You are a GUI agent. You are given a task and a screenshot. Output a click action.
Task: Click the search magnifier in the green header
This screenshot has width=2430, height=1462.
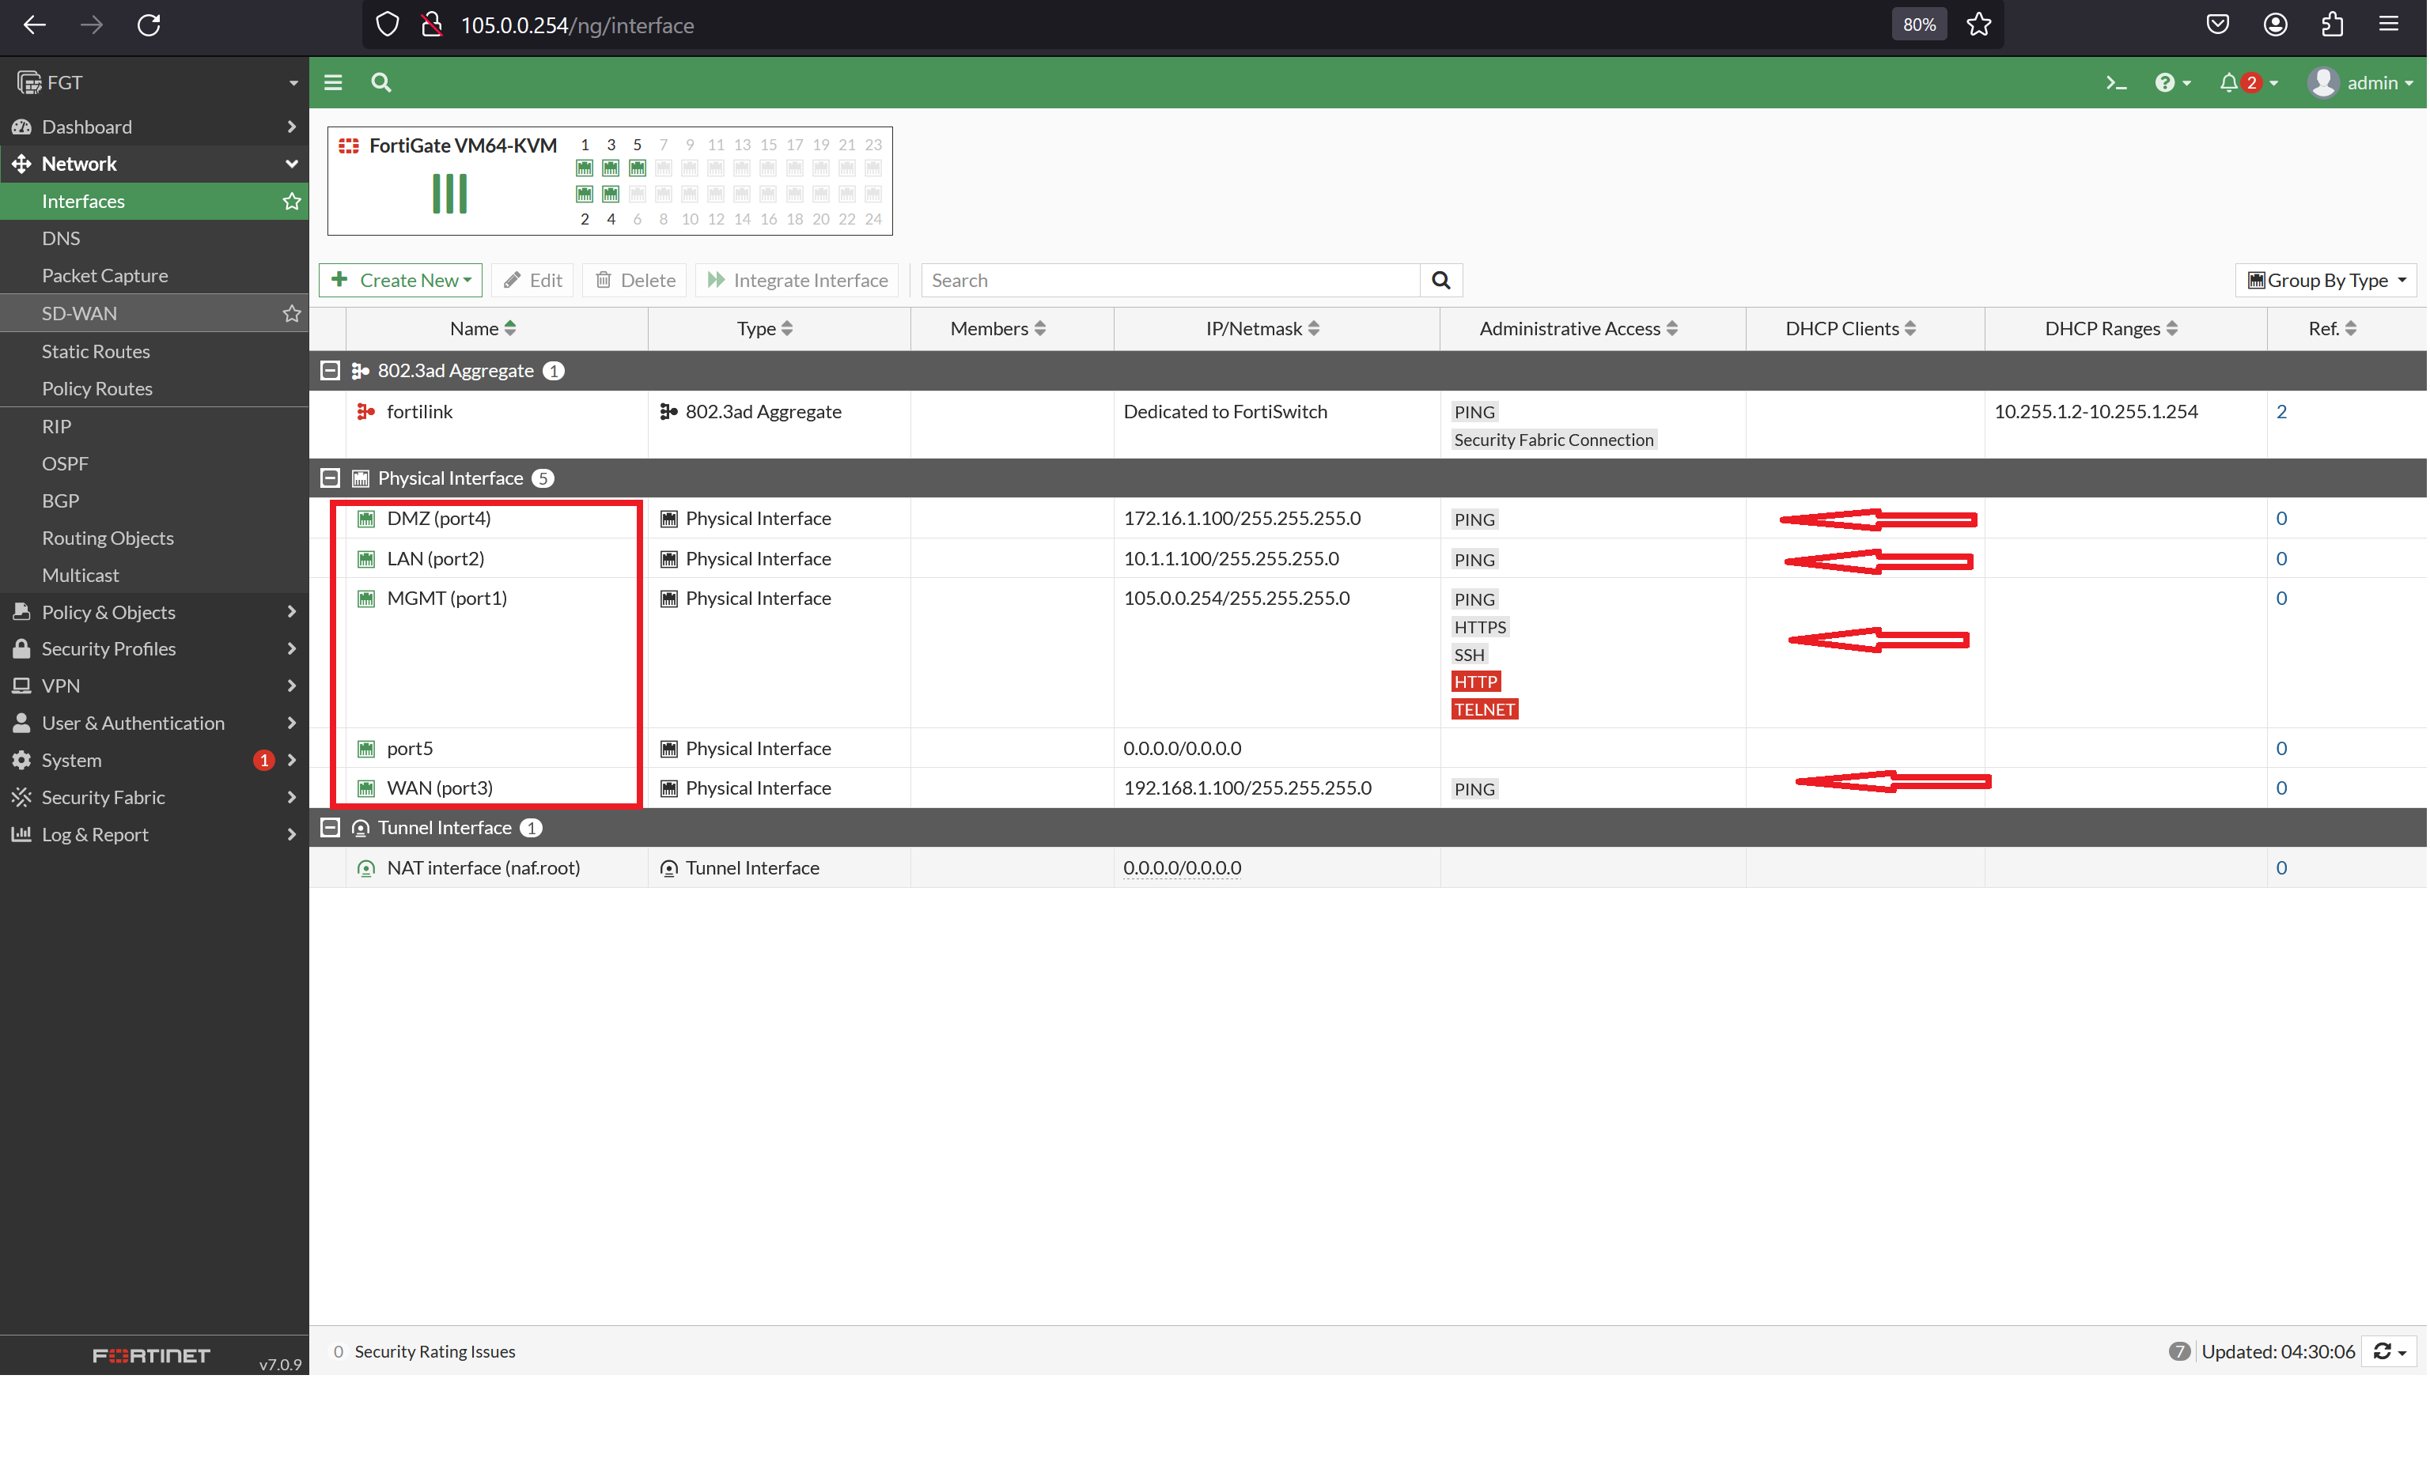(380, 83)
